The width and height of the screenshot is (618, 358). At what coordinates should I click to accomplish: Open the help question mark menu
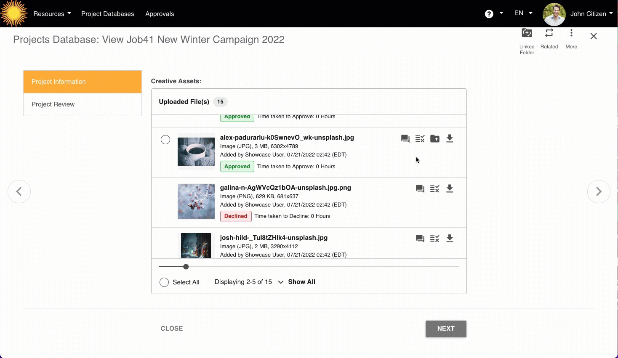click(x=493, y=14)
